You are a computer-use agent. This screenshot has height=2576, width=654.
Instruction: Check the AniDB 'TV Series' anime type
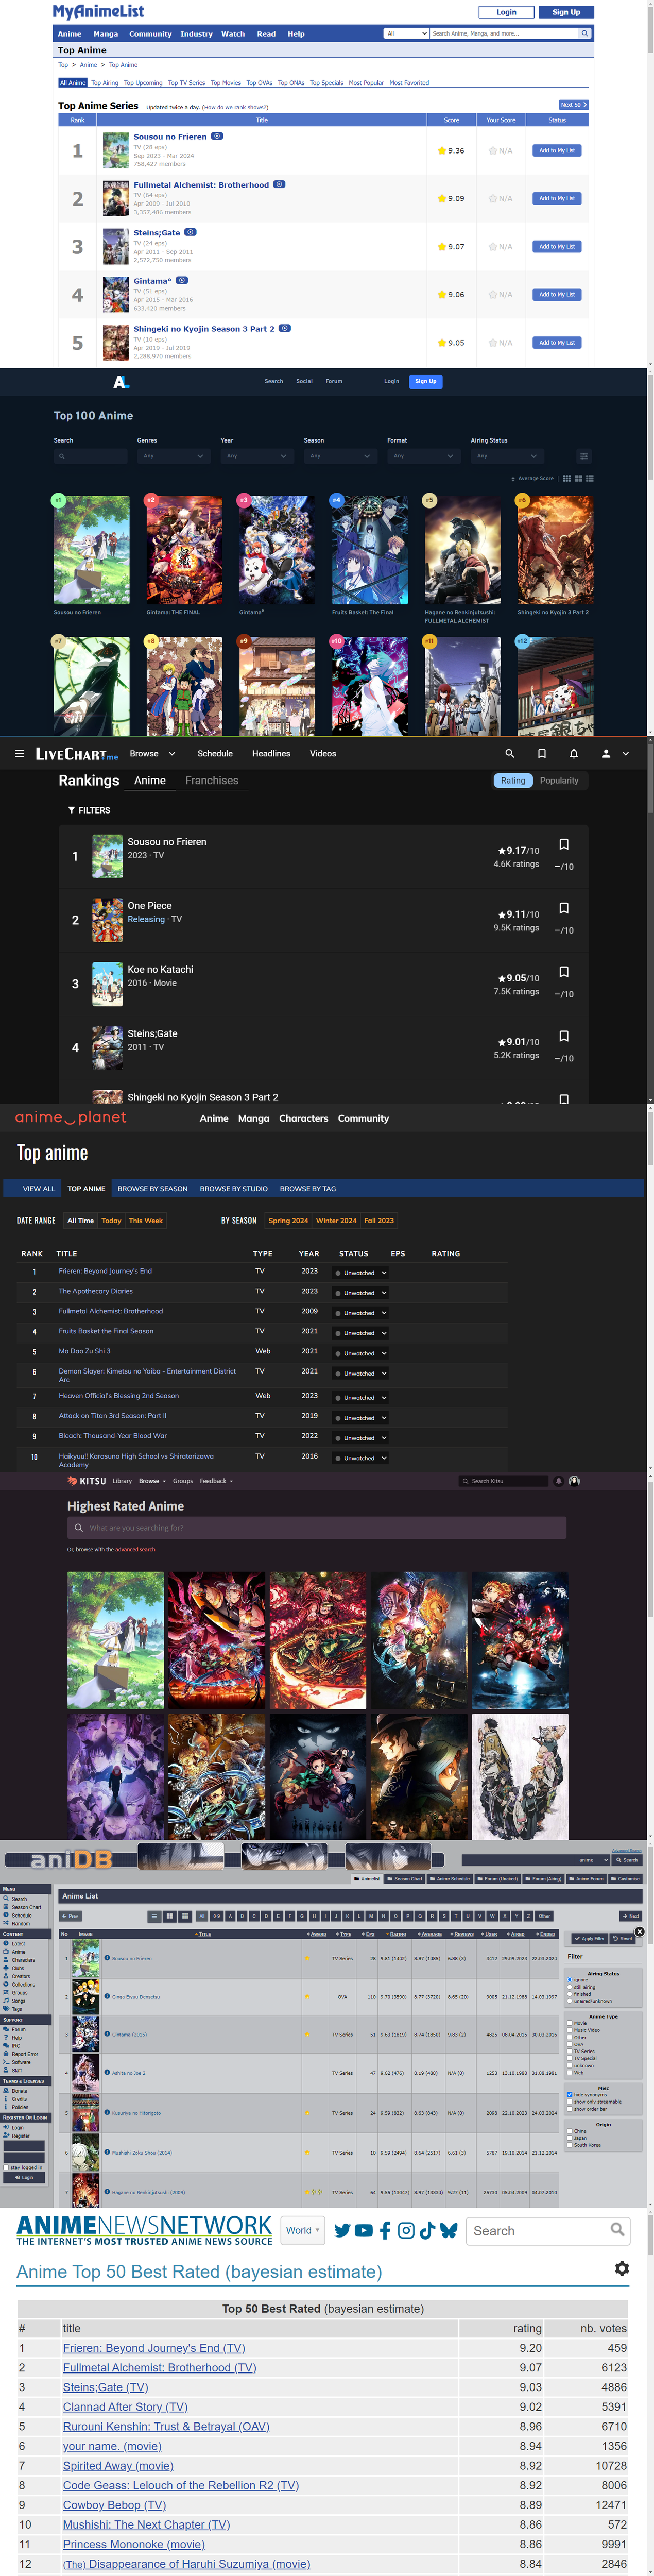pos(570,2051)
